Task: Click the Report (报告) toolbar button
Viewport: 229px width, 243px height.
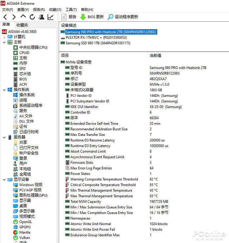Action: [69, 17]
